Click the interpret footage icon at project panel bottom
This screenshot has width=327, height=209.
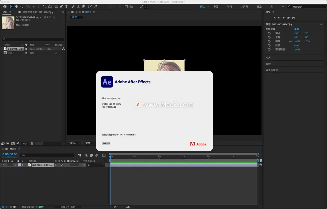click(x=3, y=143)
